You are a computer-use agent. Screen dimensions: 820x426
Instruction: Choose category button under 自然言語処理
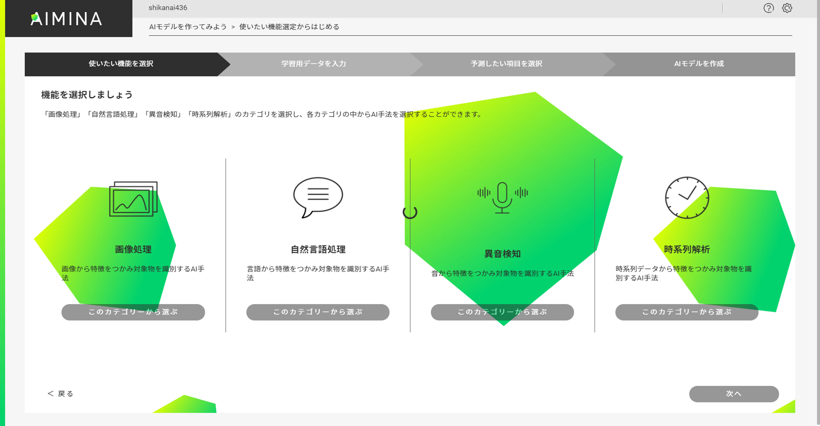[x=318, y=312]
